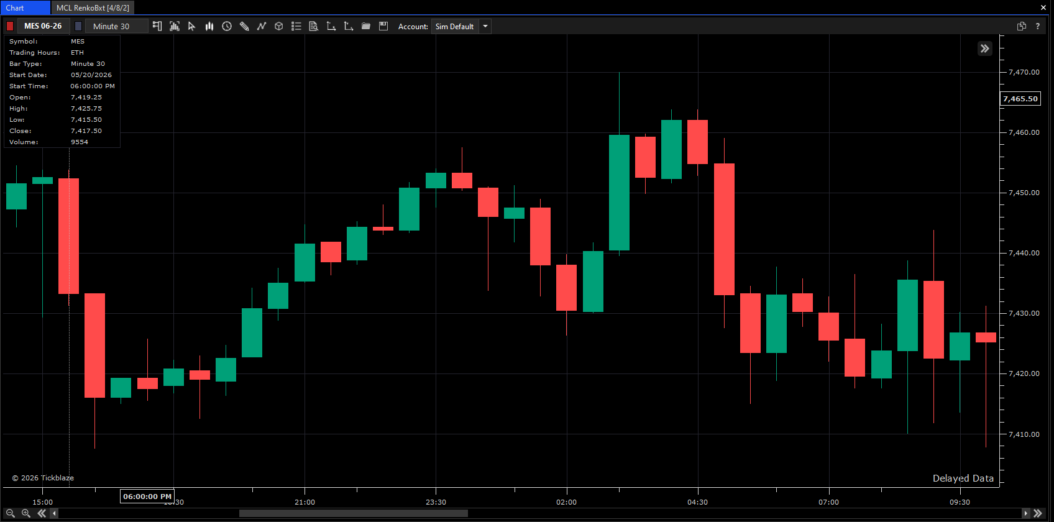The width and height of the screenshot is (1054, 522).
Task: Click the second axis scale icon
Action: pyautogui.click(x=349, y=26)
